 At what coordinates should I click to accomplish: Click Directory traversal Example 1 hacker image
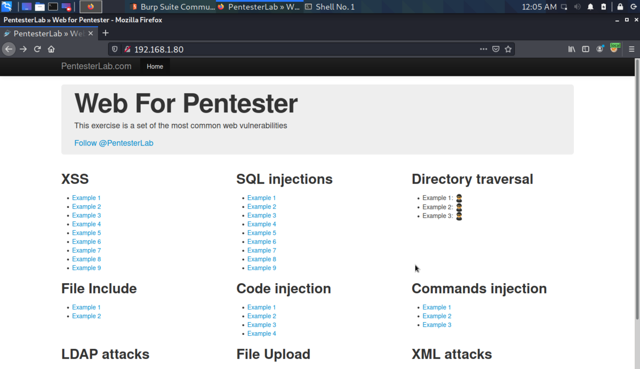tap(459, 198)
